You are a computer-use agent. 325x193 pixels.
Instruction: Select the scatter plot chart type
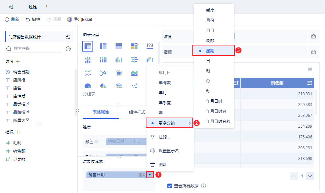134,86
